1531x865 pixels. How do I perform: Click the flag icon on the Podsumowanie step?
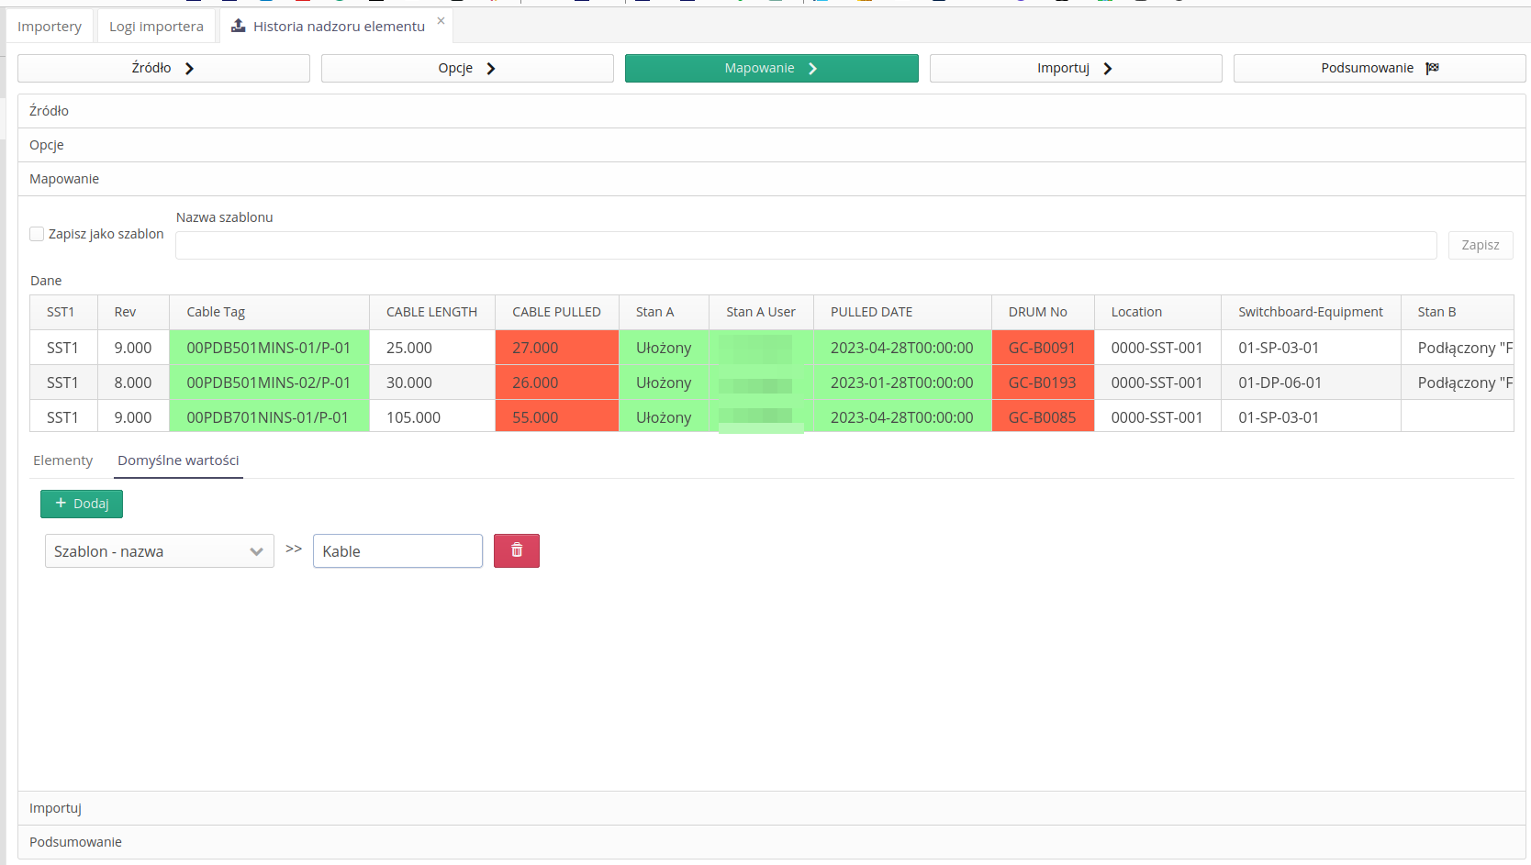[x=1432, y=67]
